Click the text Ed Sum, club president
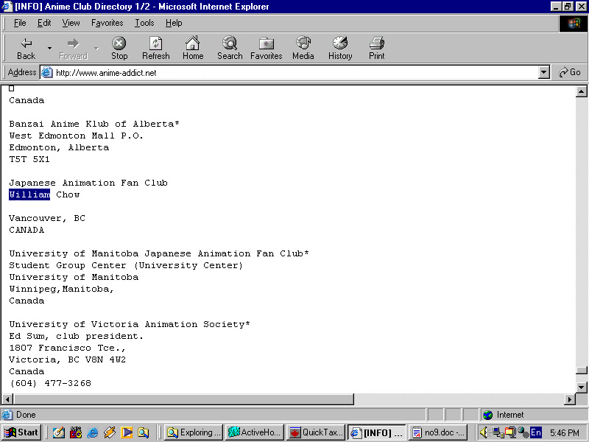The image size is (589, 442). [x=77, y=336]
